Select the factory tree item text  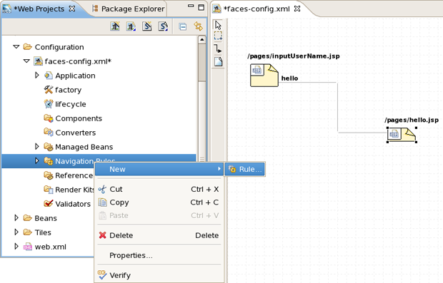tap(68, 90)
